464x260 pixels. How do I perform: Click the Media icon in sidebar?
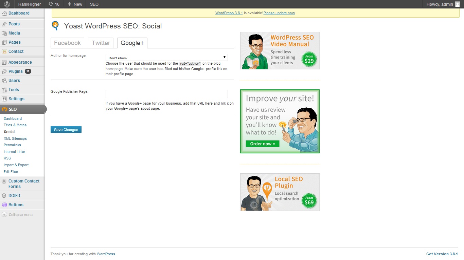tap(4, 33)
